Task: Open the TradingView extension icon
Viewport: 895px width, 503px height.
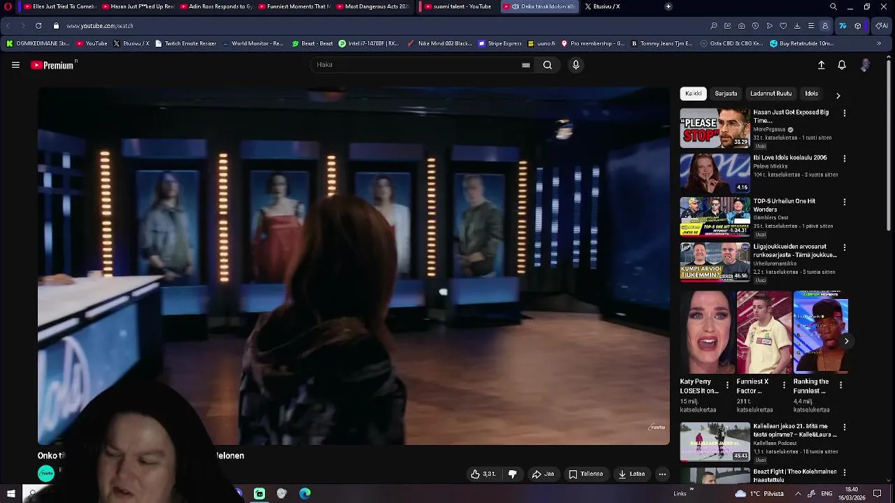Action: [x=843, y=26]
